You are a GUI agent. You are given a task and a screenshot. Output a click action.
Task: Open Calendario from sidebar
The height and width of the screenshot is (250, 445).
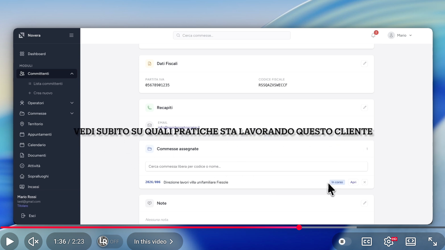click(x=37, y=145)
